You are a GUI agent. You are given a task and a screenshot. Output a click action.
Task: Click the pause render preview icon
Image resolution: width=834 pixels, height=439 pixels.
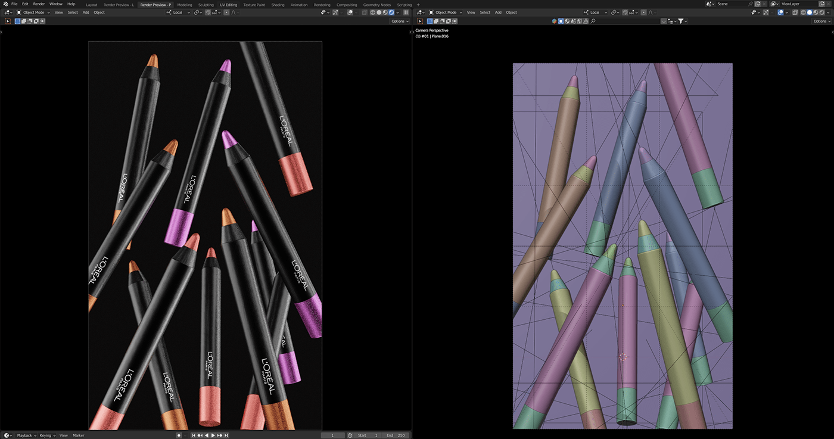(406, 13)
